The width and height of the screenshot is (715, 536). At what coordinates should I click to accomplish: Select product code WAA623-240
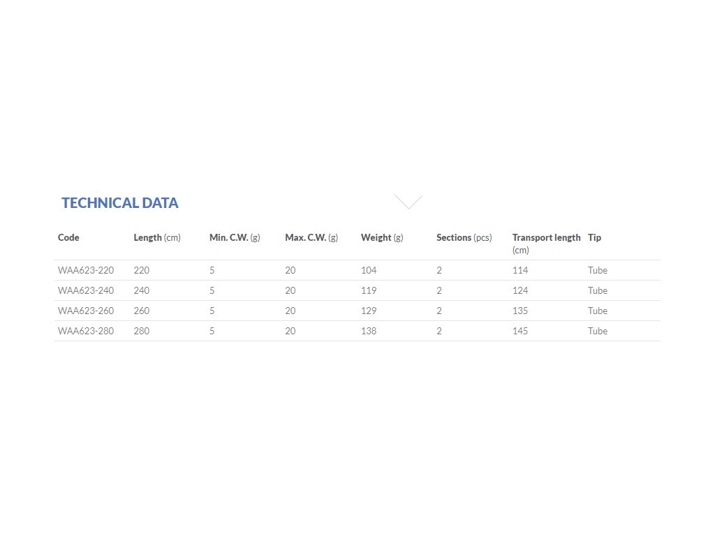pyautogui.click(x=86, y=290)
